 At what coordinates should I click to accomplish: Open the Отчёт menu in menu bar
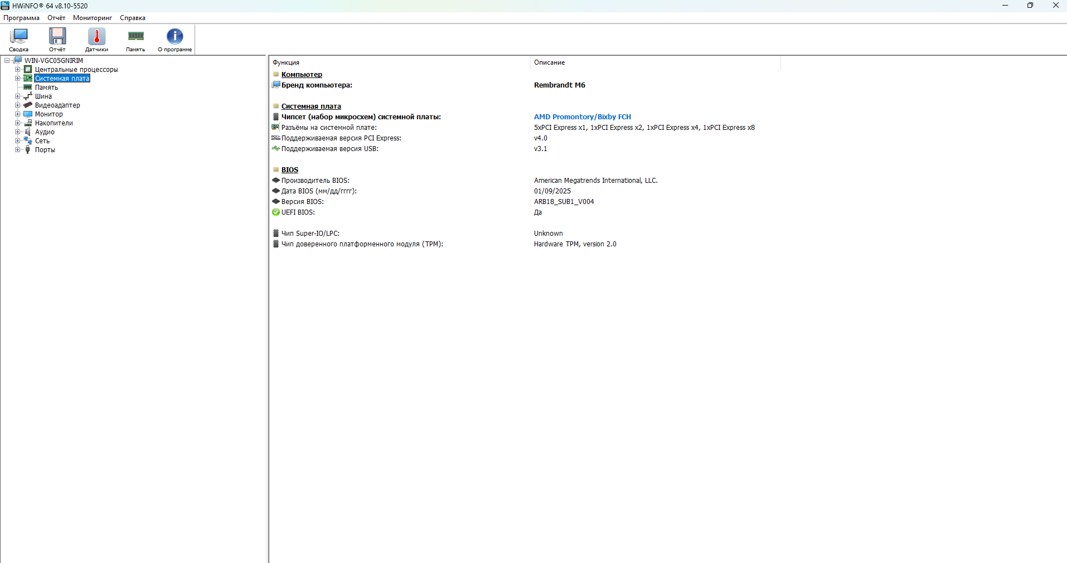[x=56, y=18]
